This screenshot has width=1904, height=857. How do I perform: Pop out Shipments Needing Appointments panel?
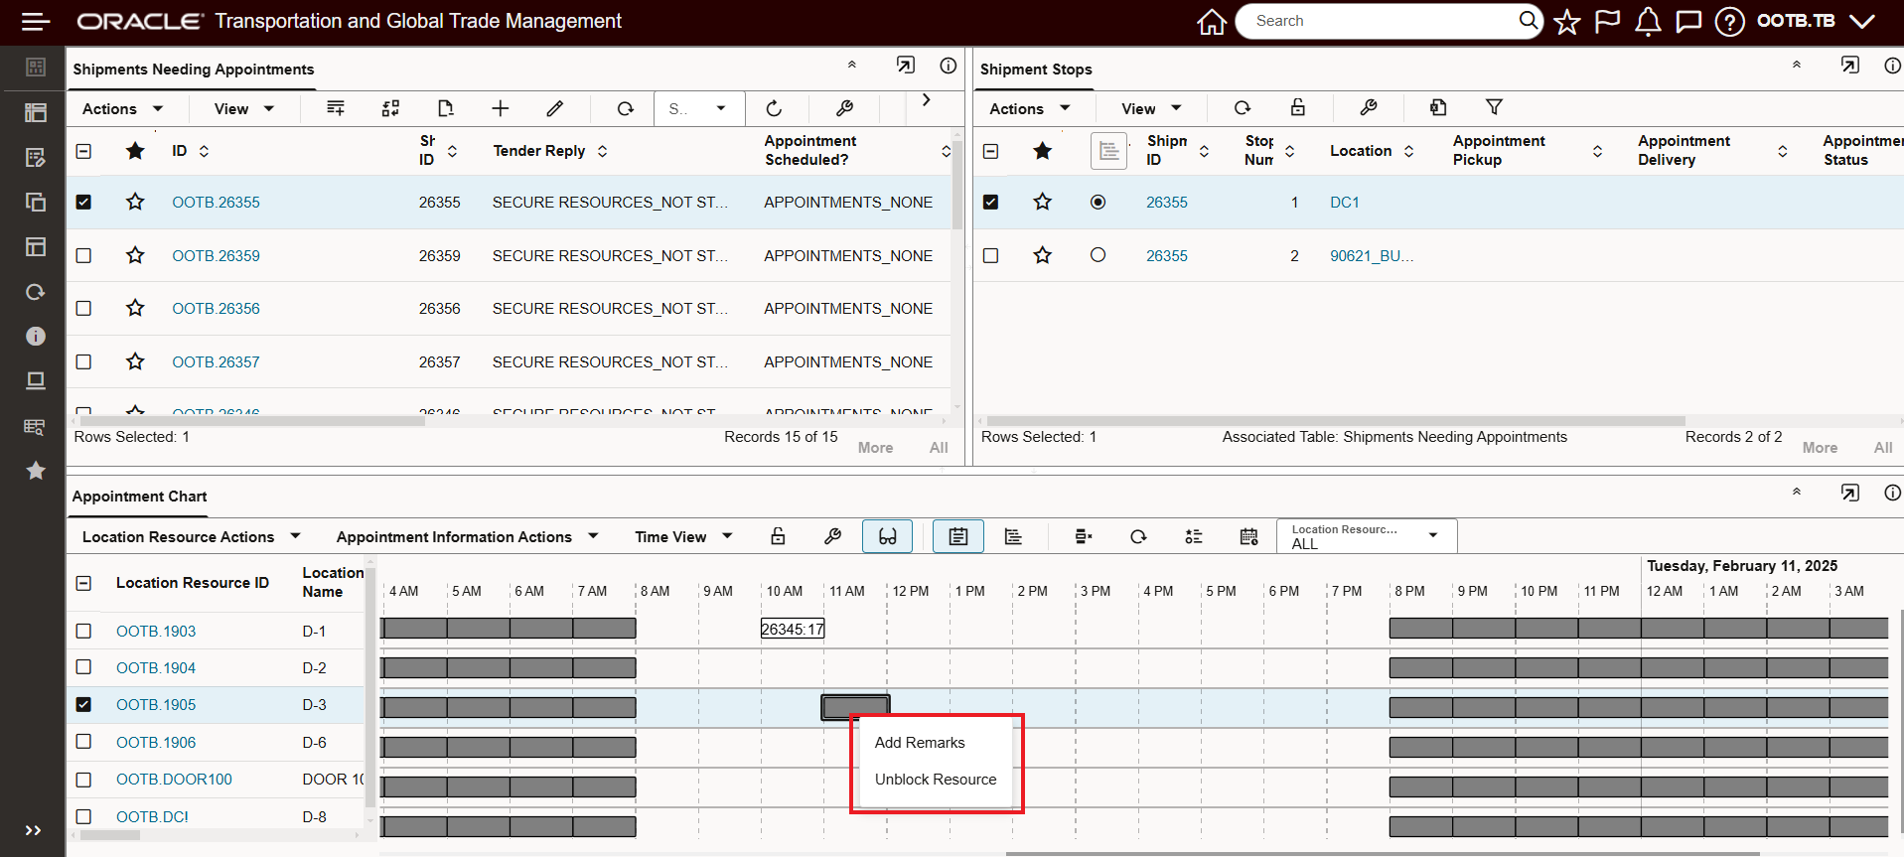tap(905, 66)
